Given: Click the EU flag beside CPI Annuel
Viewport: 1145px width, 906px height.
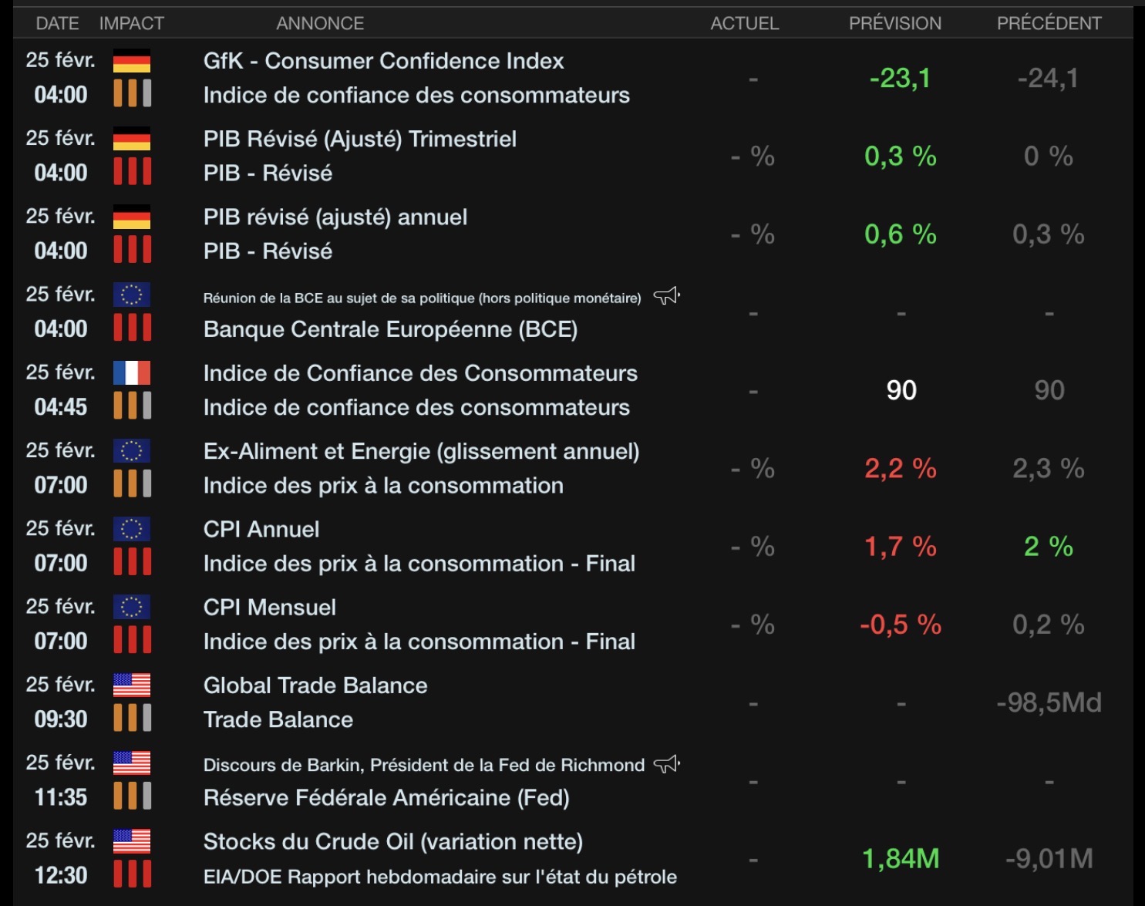Looking at the screenshot, I should click(132, 529).
